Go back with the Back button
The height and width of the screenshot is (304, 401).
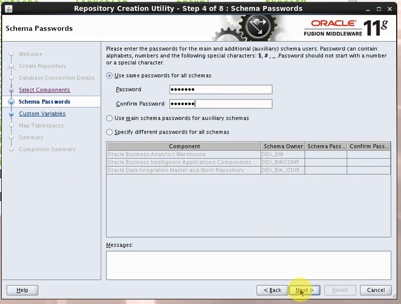[x=272, y=290]
